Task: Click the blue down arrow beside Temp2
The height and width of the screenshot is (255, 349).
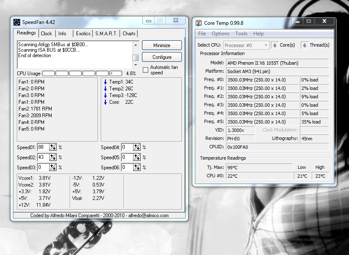Action: pos(105,89)
